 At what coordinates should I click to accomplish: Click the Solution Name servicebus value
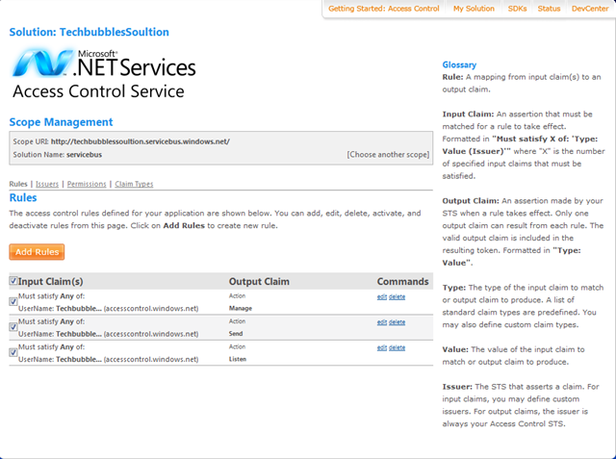(x=84, y=155)
